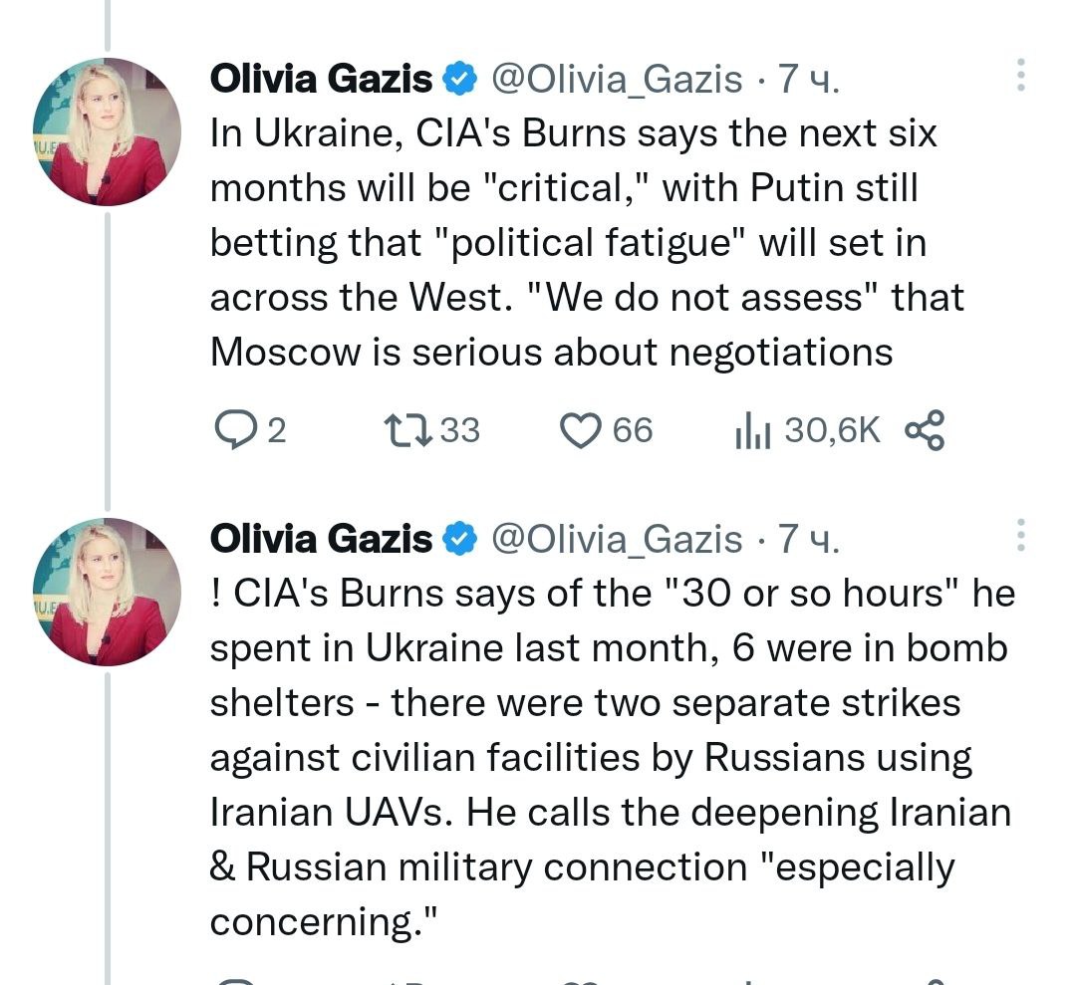Visit @Olivia_Gazis handle in the second tweet
Screen dimensions: 1076x985
(618, 539)
